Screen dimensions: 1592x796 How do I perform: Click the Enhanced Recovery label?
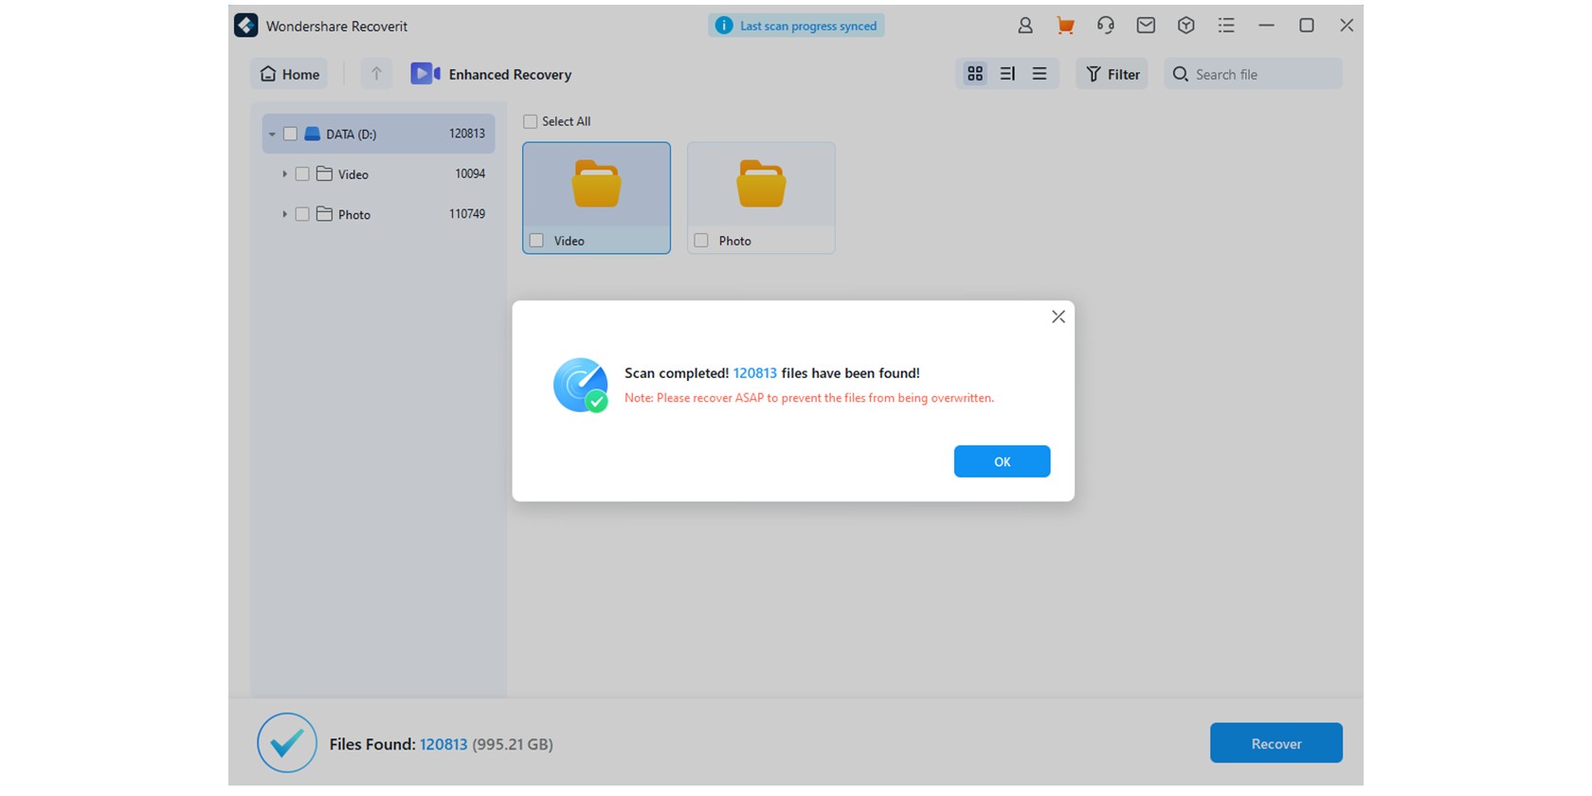510,74
